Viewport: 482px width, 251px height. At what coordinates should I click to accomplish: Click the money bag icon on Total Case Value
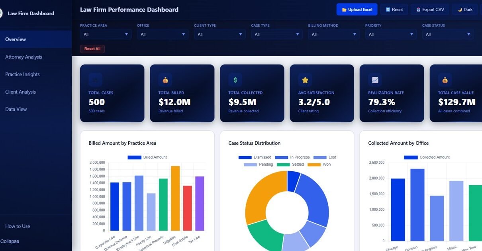click(445, 80)
